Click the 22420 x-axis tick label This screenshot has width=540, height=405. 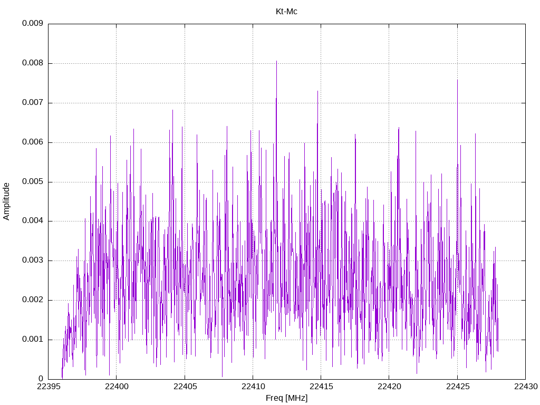click(x=389, y=387)
